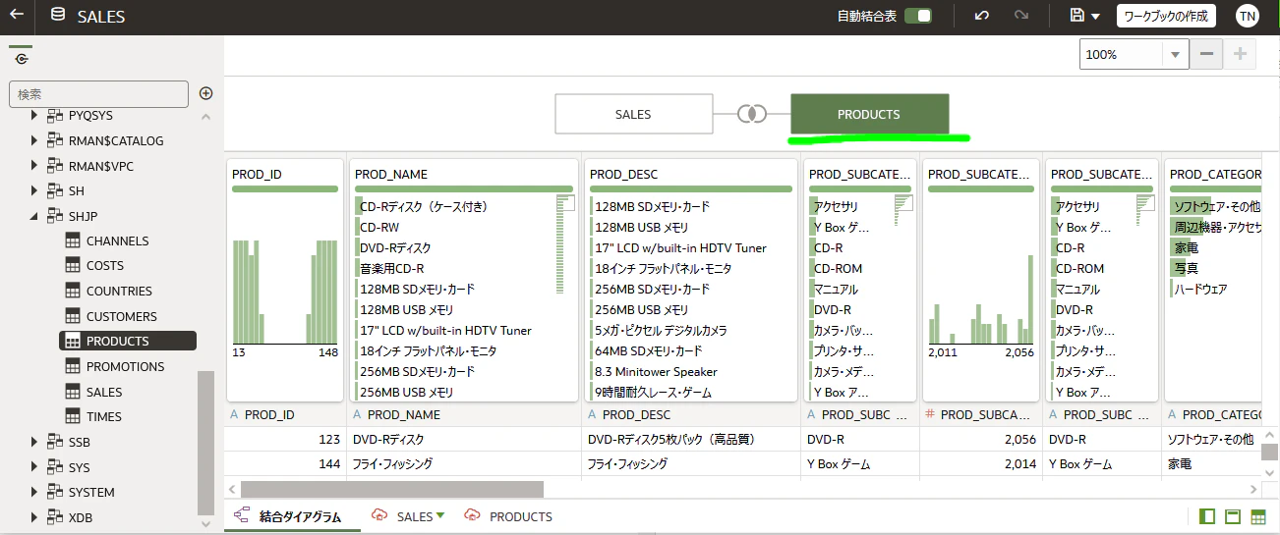Switch to the PRODUCTS bottom tab
This screenshot has width=1280, height=535.
point(521,516)
